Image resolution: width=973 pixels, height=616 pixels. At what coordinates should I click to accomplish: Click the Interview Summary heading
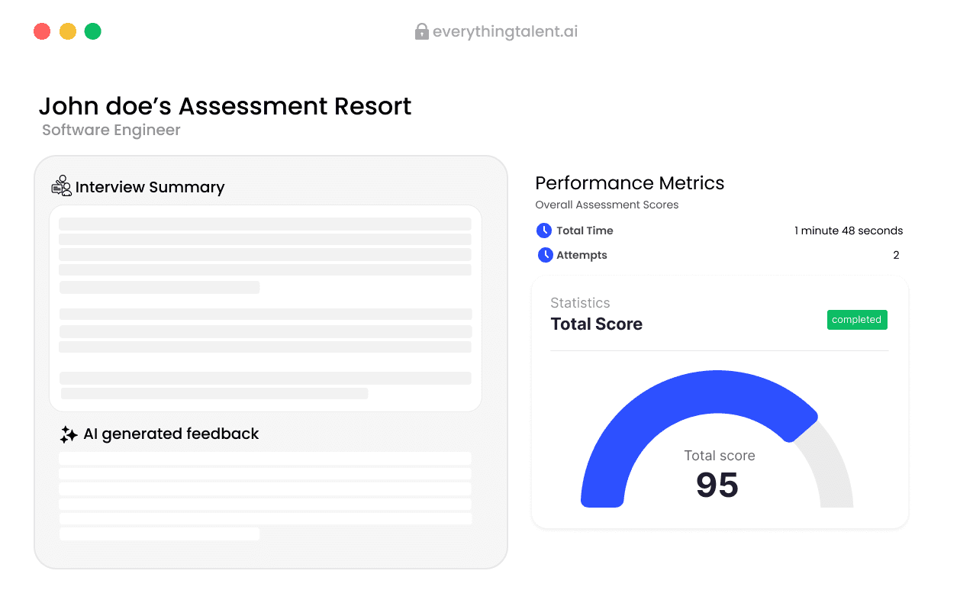150,187
